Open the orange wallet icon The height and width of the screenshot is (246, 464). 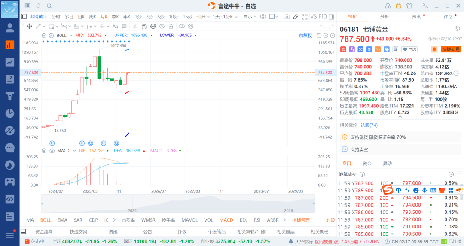399,6
